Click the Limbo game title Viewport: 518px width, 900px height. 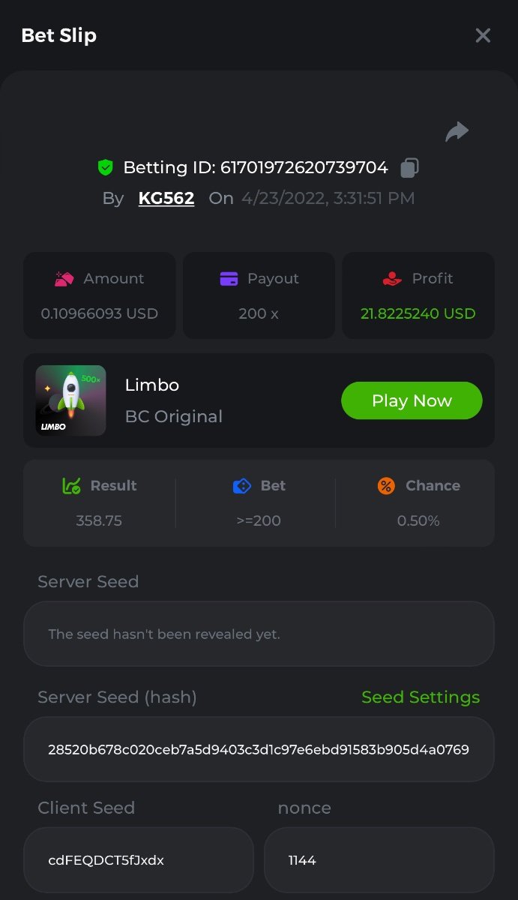click(152, 385)
